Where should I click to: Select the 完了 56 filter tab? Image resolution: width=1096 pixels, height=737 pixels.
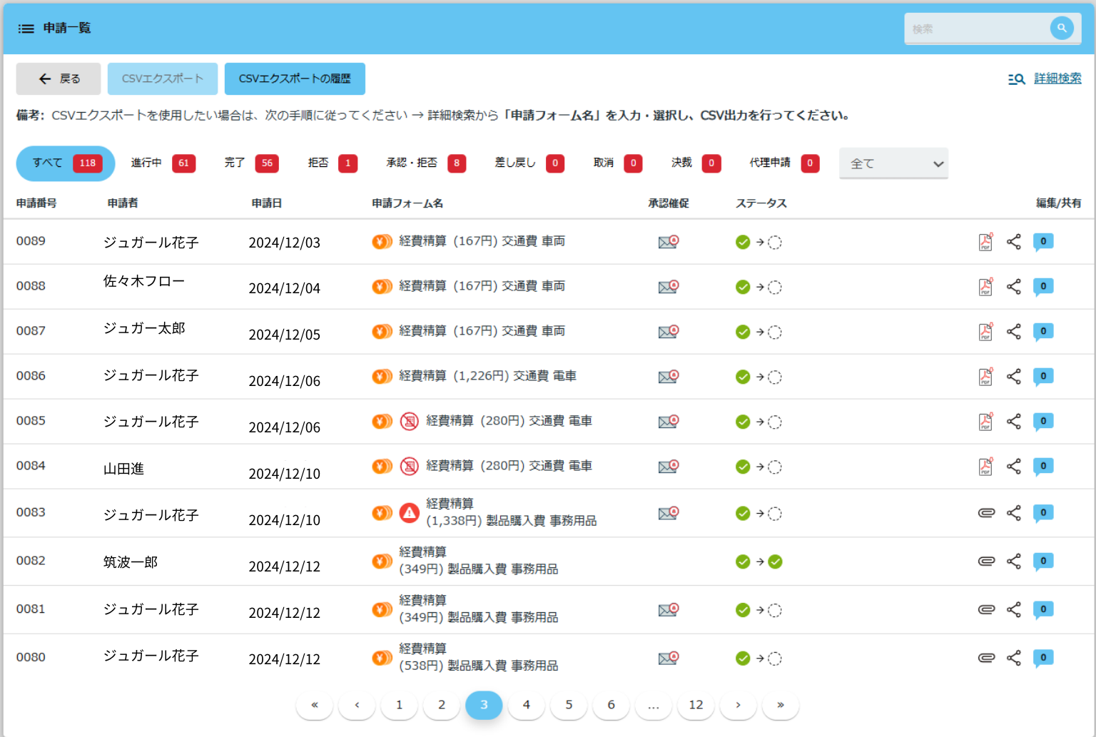pyautogui.click(x=251, y=163)
